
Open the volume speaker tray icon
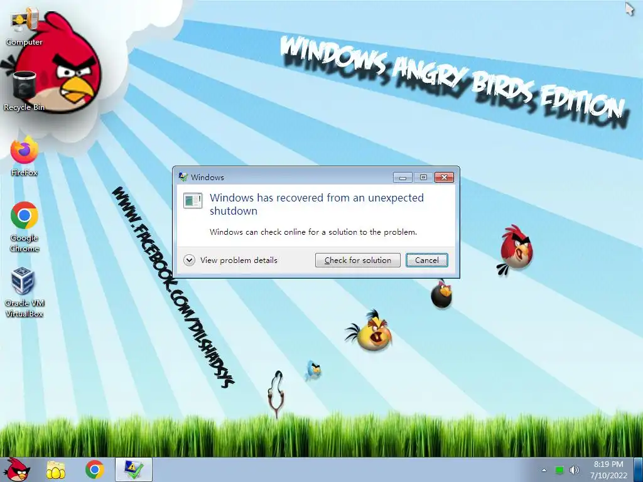575,470
